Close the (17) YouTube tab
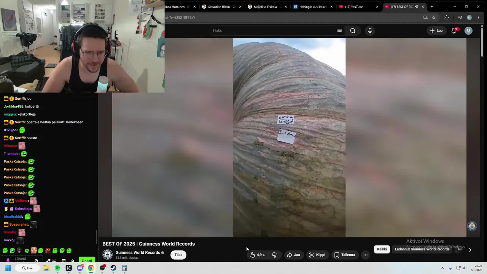 click(x=377, y=7)
